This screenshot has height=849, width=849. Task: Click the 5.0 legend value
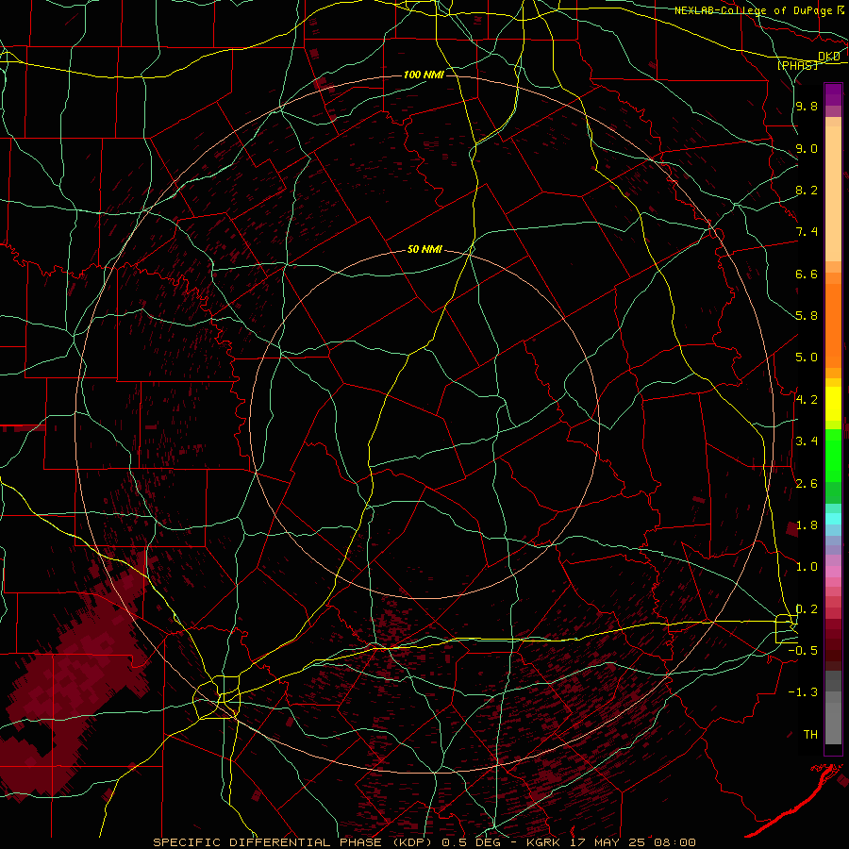807,358
